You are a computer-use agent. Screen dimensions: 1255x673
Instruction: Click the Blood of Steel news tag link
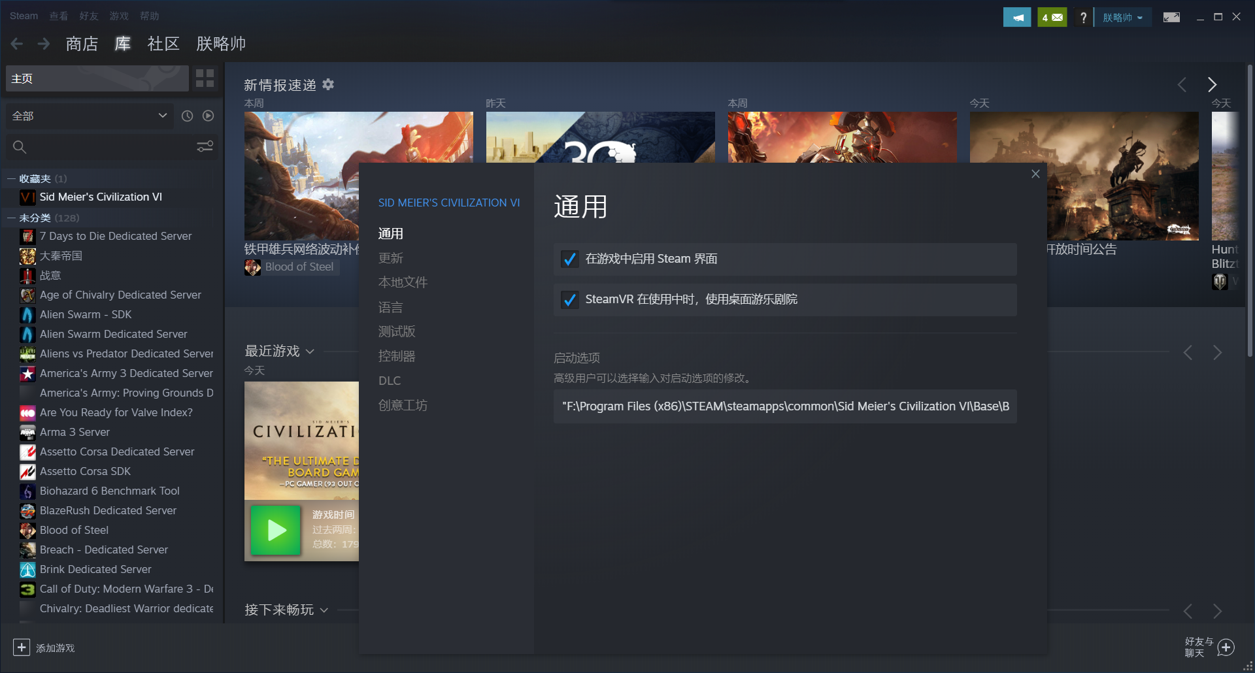(x=299, y=267)
